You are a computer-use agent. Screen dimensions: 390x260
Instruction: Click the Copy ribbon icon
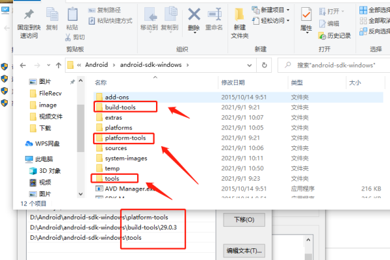tap(52, 14)
